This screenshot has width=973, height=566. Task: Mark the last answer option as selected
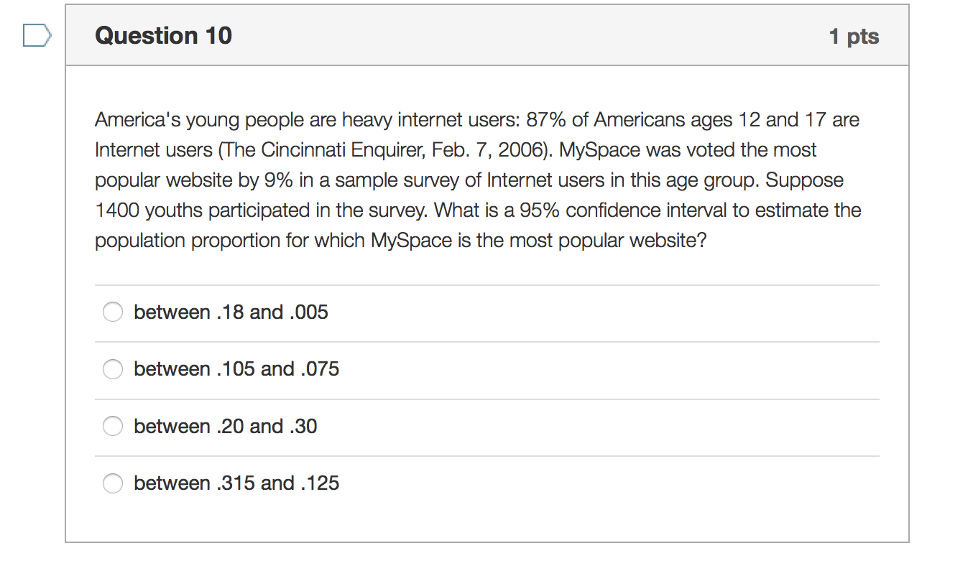click(113, 483)
